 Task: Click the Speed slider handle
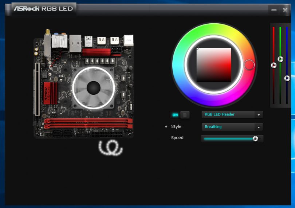point(255,139)
